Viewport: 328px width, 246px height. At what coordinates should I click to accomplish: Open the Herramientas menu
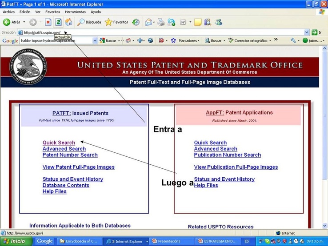pos(75,12)
